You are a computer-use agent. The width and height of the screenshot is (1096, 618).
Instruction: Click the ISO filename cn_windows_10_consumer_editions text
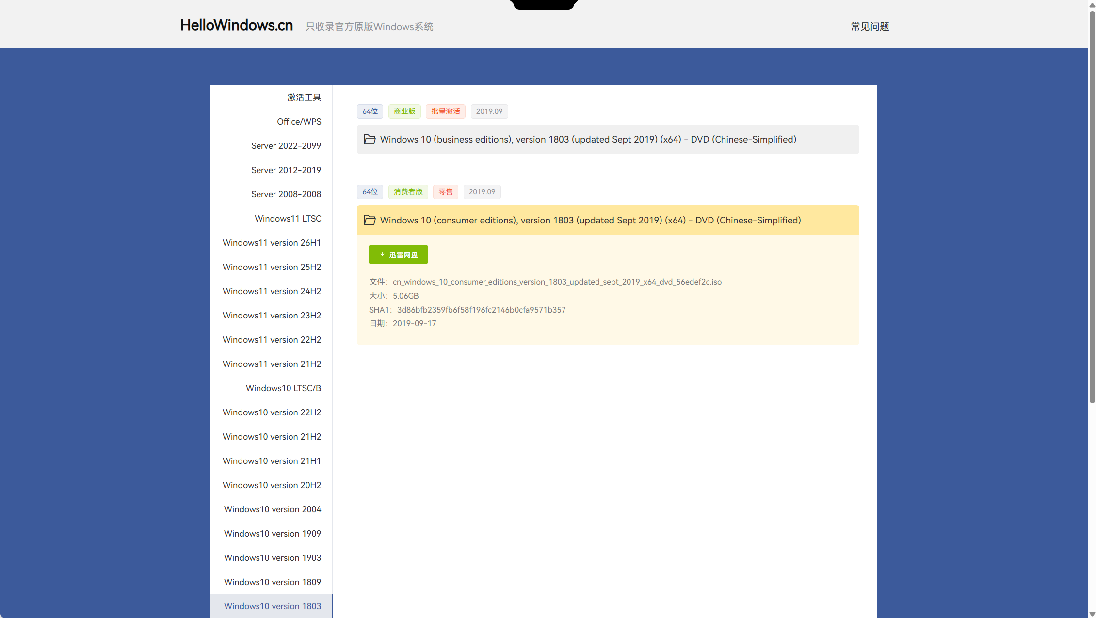click(x=557, y=282)
